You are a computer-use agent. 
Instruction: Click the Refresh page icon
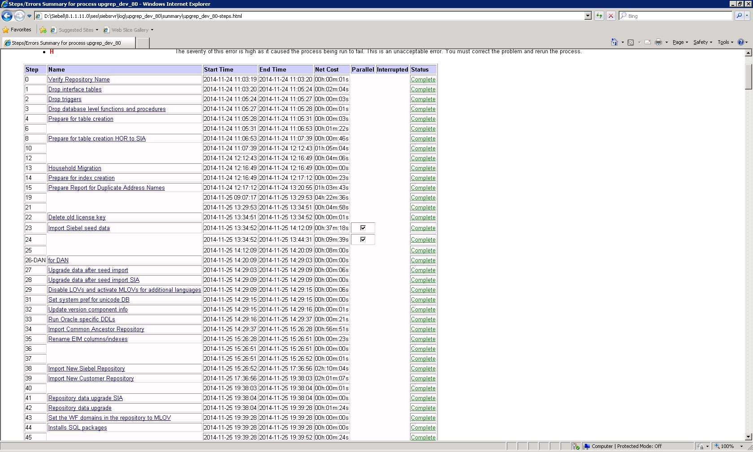pos(599,16)
